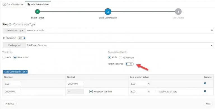Uncheck No upper tier limit checkbox
This screenshot has height=109, width=215.
click(x=91, y=91)
